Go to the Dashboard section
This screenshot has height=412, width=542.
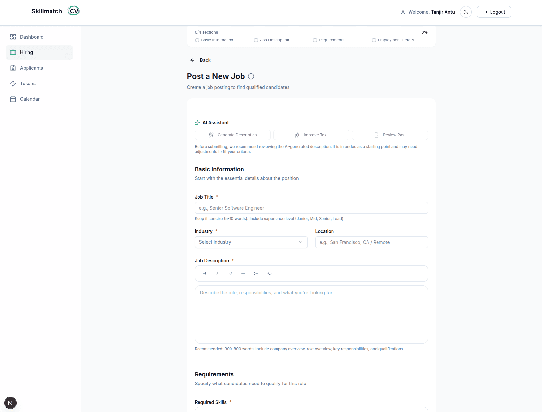[32, 37]
